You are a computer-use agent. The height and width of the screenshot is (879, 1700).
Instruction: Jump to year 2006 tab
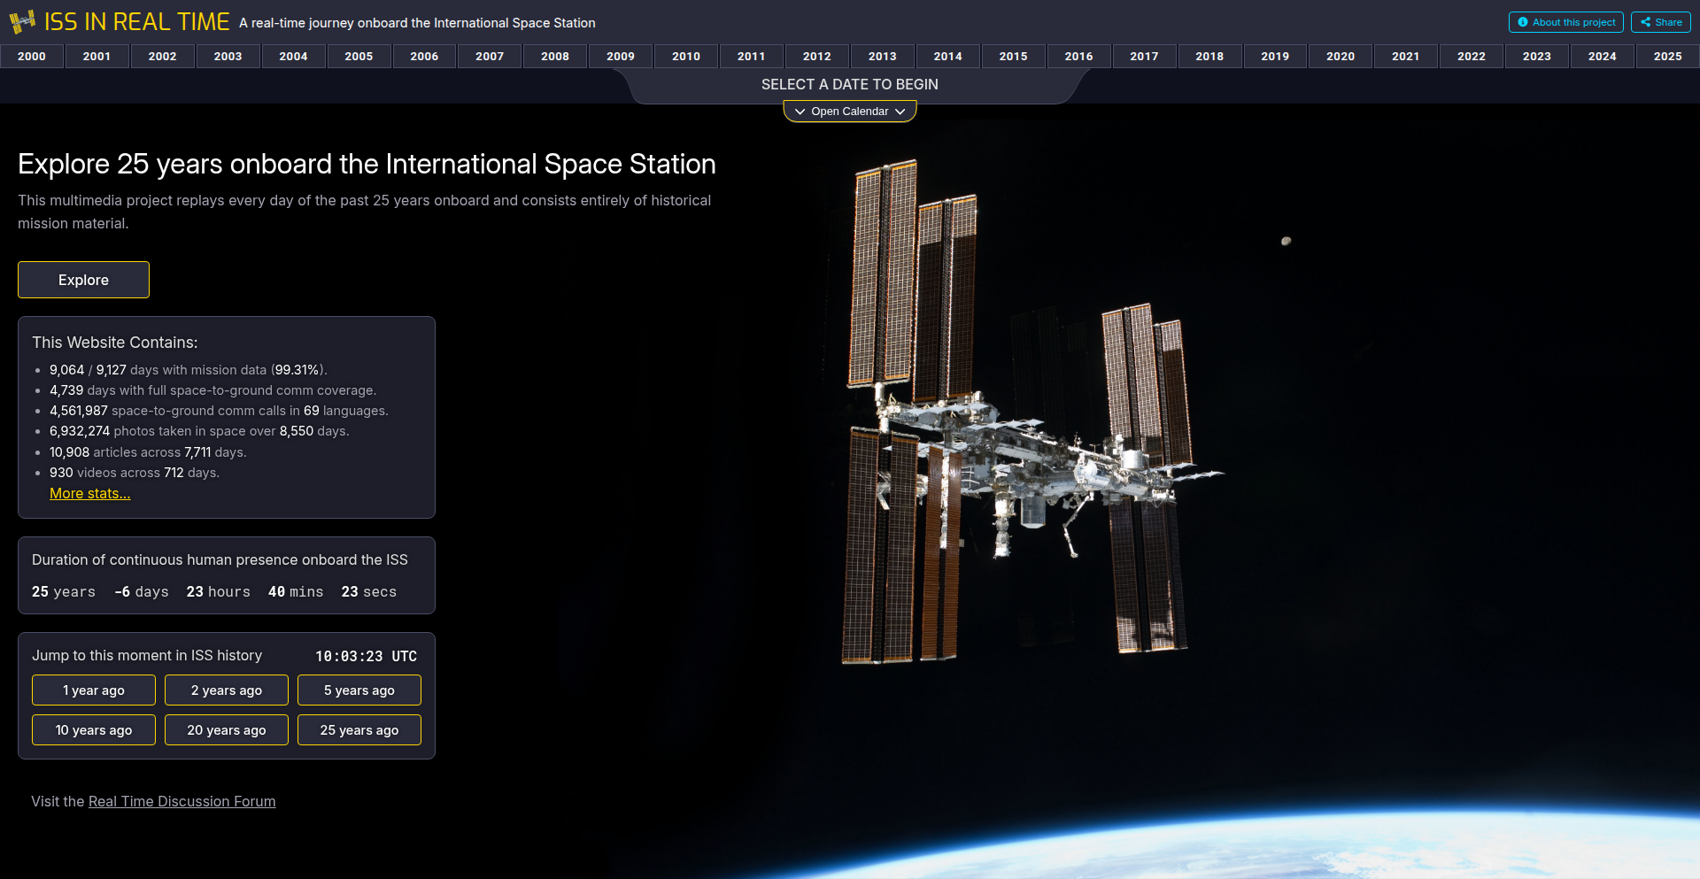[x=425, y=56]
